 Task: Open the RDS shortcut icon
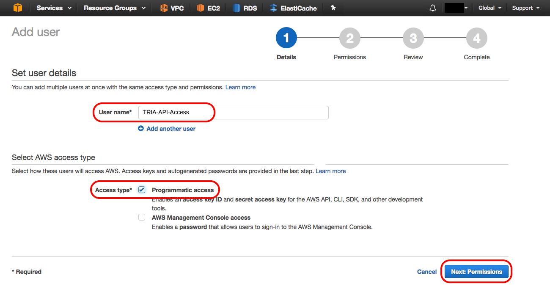pyautogui.click(x=236, y=8)
